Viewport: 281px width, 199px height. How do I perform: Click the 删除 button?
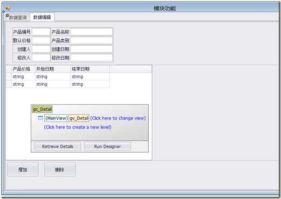point(60,169)
